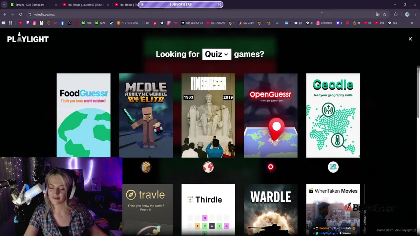
Task: Click the Minecraft block icon under MCDLE
Action: coord(146,167)
